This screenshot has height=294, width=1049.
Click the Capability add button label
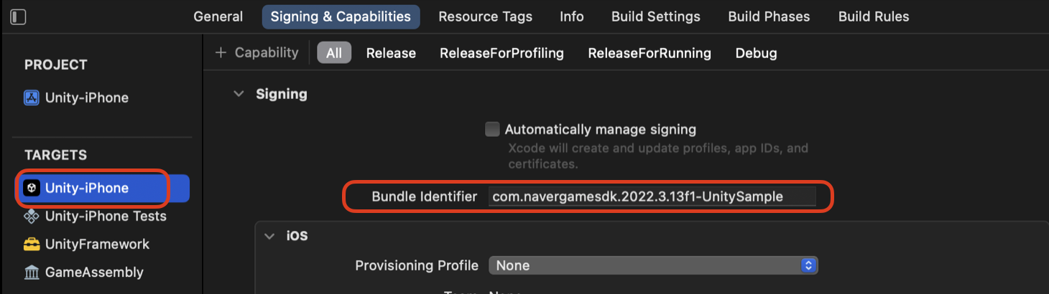pyautogui.click(x=267, y=52)
